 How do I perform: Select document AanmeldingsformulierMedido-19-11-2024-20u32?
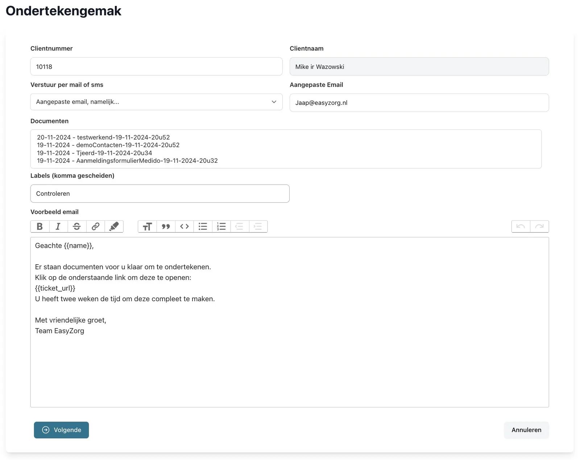coord(127,161)
